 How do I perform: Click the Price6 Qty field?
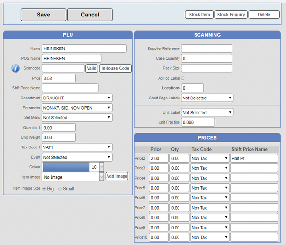coord(179,198)
